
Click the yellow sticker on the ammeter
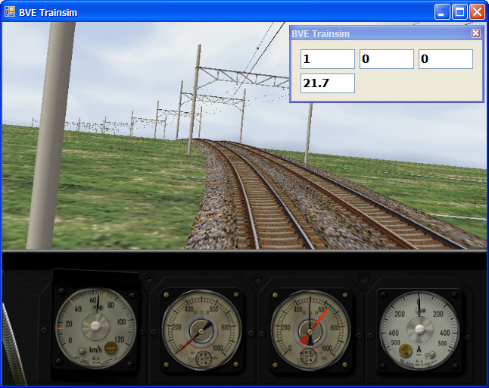[x=406, y=351]
